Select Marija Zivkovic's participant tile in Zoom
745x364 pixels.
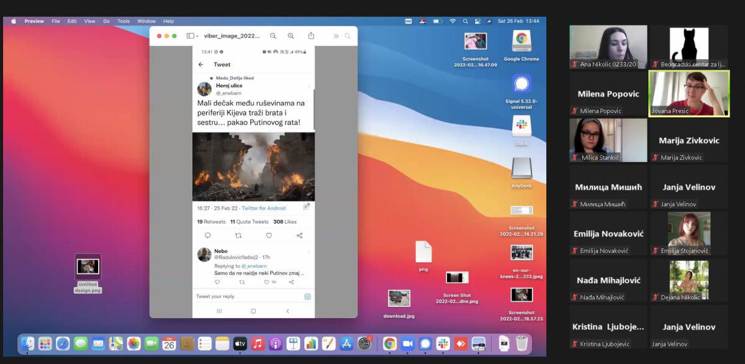point(689,140)
